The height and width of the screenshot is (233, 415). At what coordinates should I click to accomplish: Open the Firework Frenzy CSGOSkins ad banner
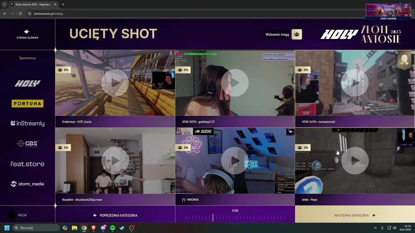pyautogui.click(x=388, y=12)
